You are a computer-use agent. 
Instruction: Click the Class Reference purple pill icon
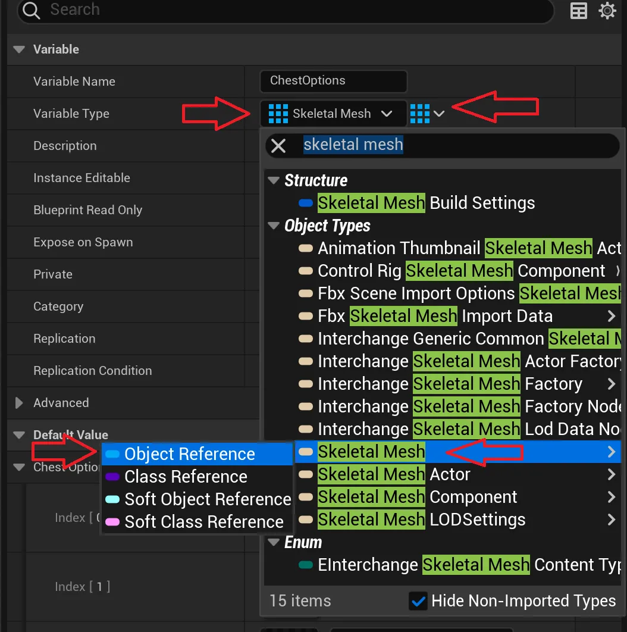[112, 477]
